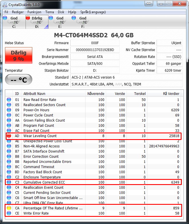Select the Enclosure Temperature row text
Viewport: 189px width, 224px height.
42,177
